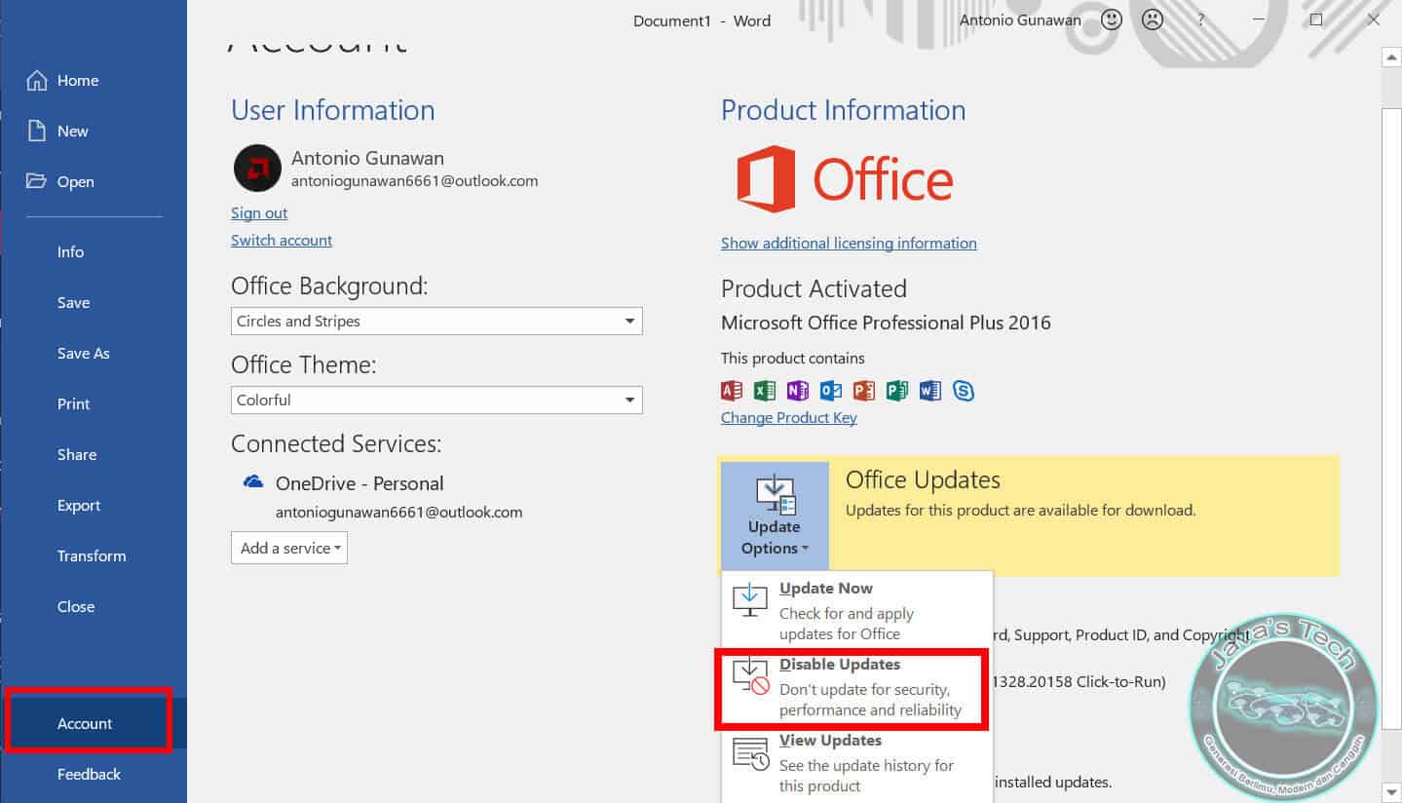Image resolution: width=1402 pixels, height=803 pixels.
Task: Click the View Updates history icon
Action: pos(751,752)
